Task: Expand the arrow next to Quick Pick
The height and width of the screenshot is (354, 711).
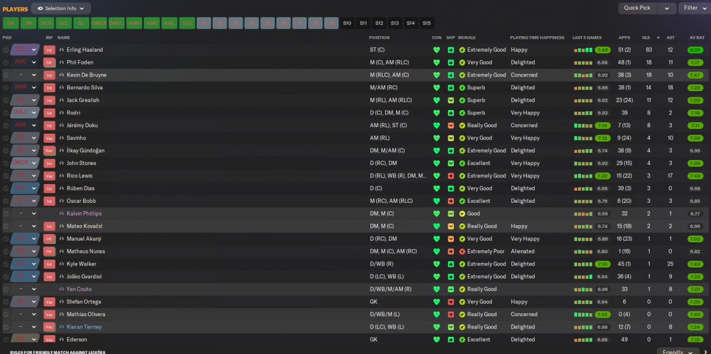Action: [x=667, y=8]
